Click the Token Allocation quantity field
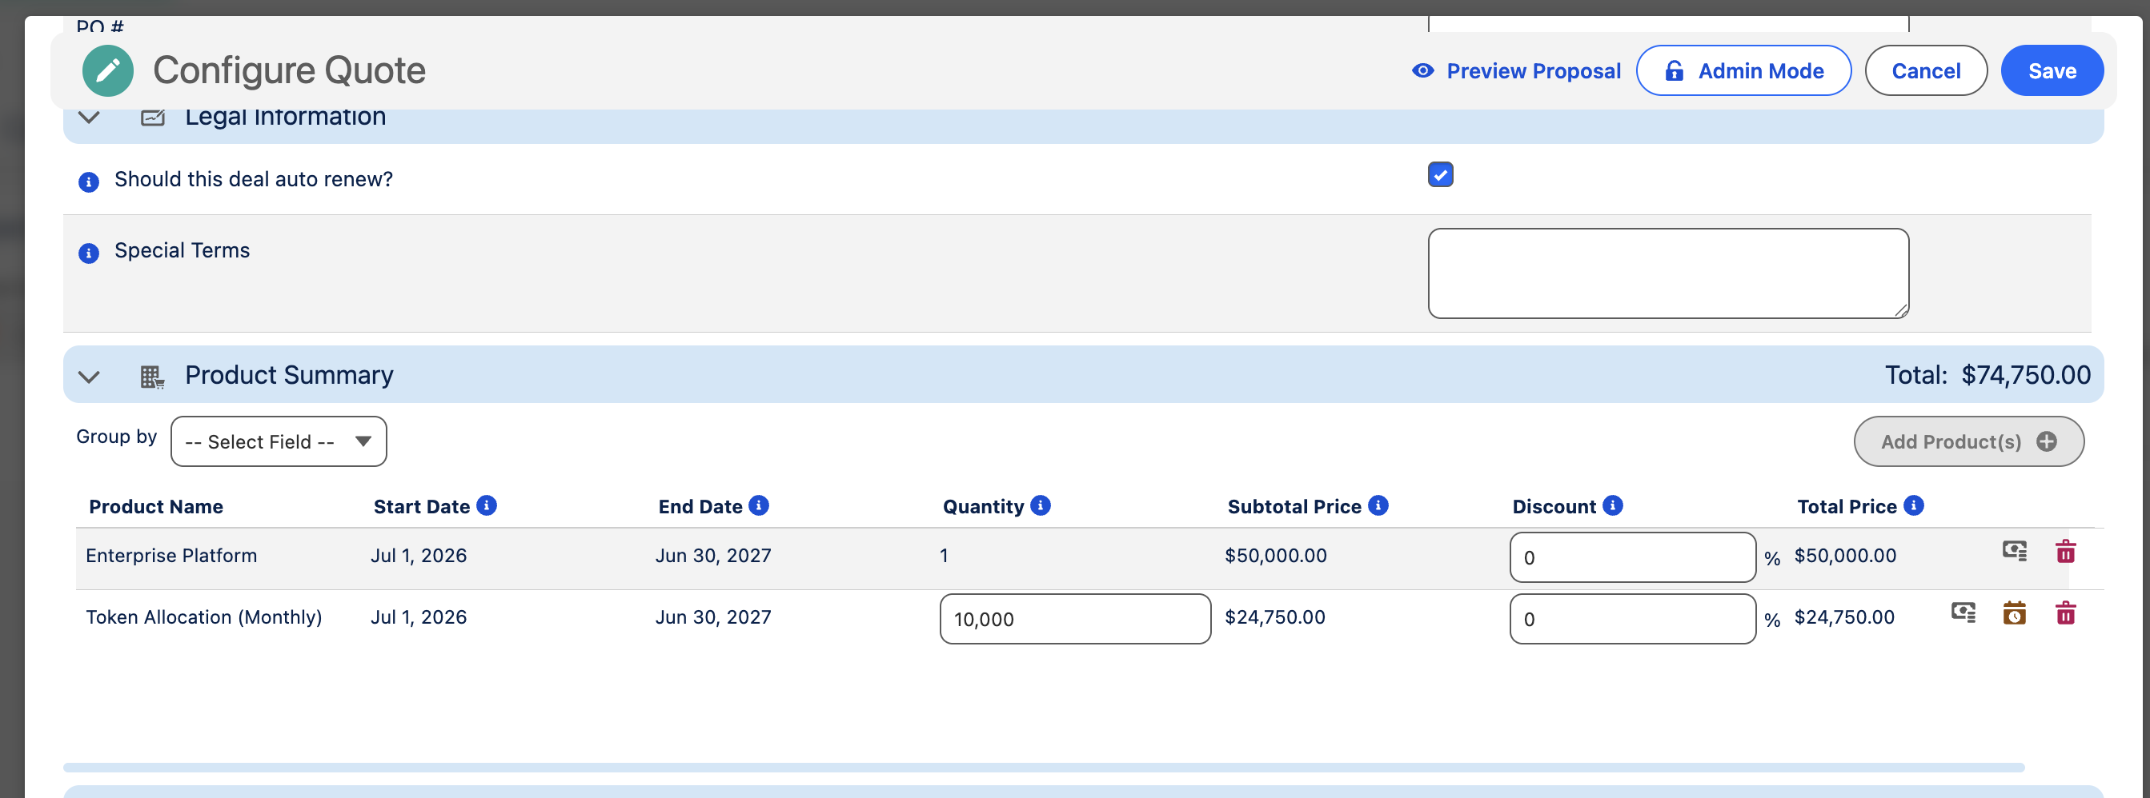This screenshot has width=2150, height=798. click(1075, 619)
